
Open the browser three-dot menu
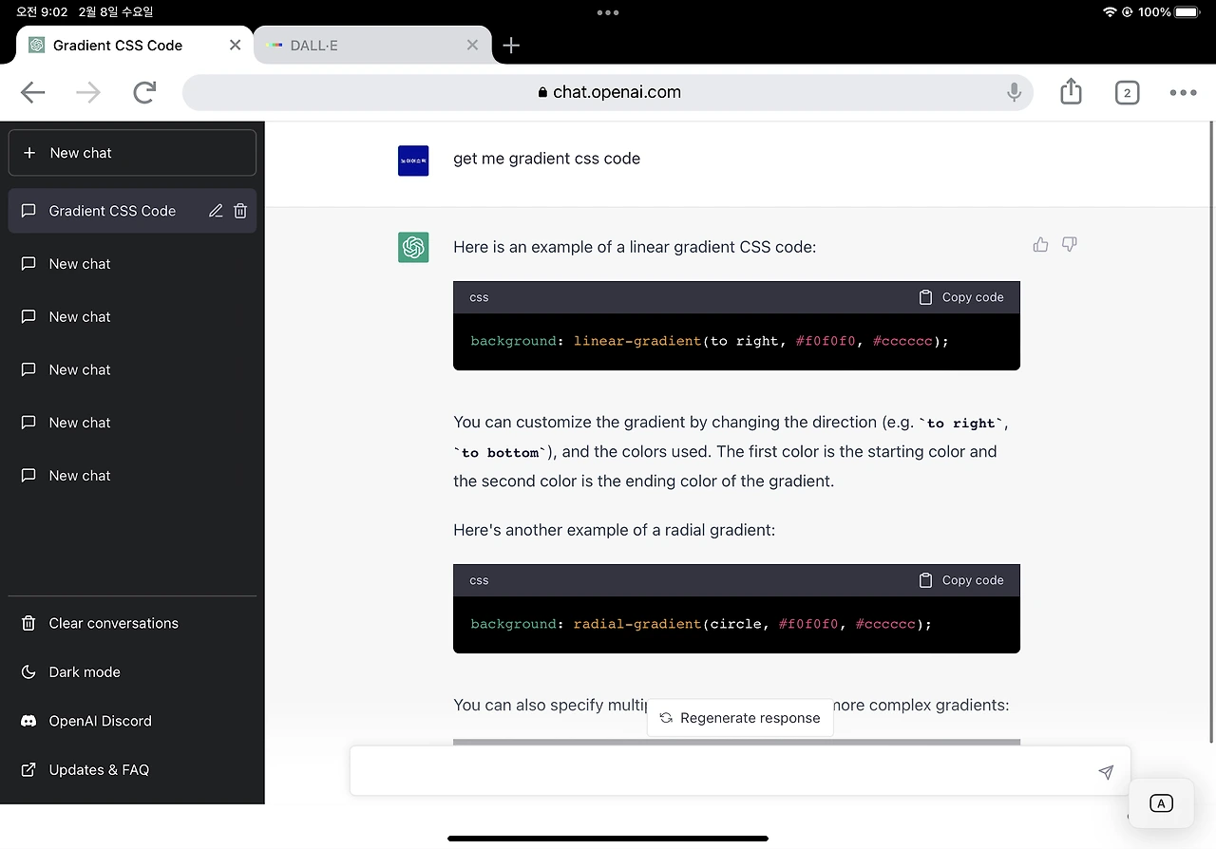1184,92
